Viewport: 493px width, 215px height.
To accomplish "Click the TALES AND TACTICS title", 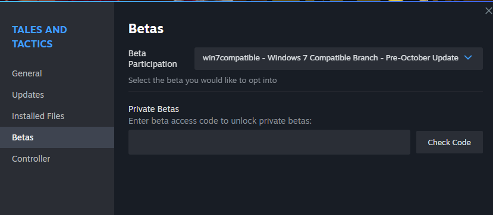I will coord(39,37).
